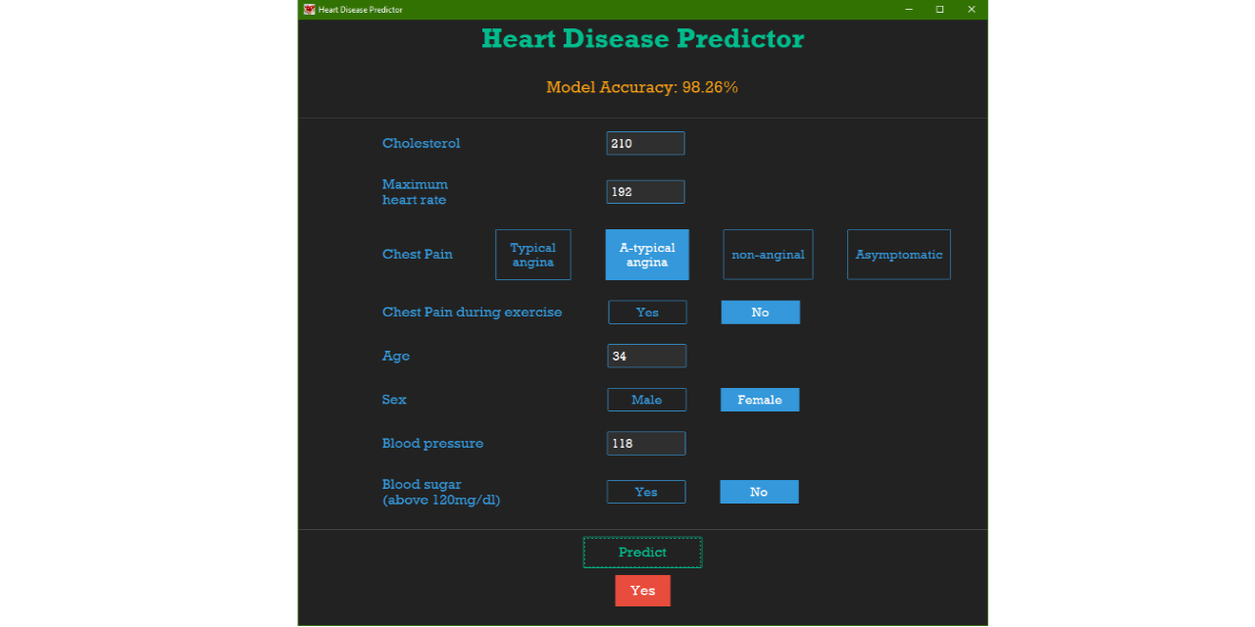This screenshot has width=1255, height=627.
Task: Set blood sugar above 120mg/dl to Yes
Action: [646, 491]
